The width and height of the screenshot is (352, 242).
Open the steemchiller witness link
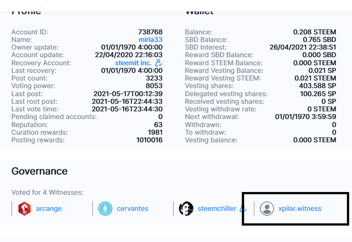tap(216, 209)
